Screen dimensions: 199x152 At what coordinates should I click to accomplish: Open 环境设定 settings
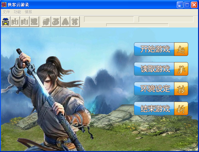[x=161, y=89]
